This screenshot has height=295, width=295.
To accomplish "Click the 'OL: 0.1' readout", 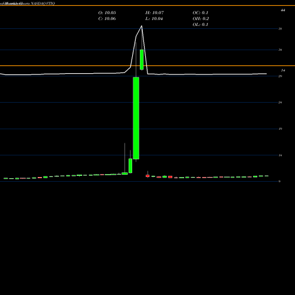I will [x=201, y=25].
